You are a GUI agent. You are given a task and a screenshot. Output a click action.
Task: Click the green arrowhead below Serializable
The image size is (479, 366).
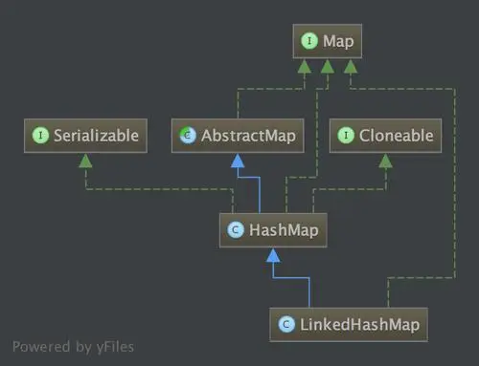tap(85, 161)
